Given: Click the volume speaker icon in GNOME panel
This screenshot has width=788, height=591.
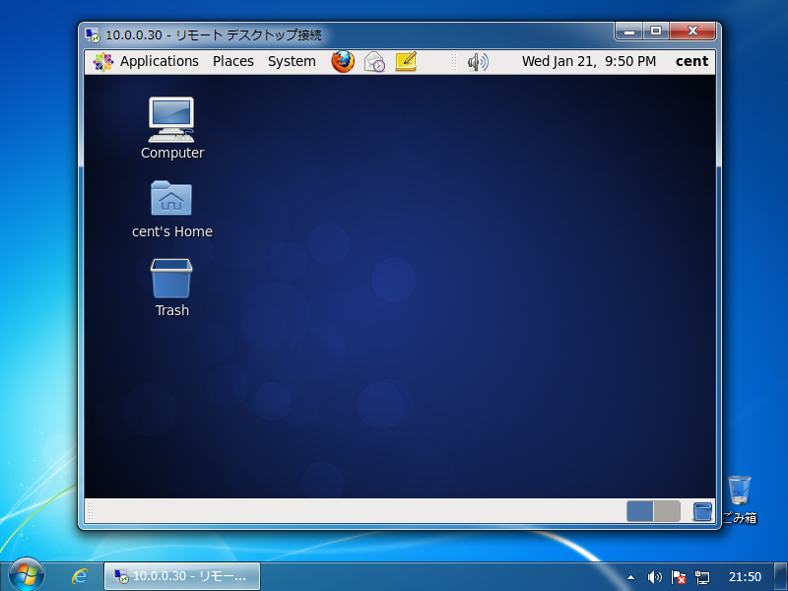Looking at the screenshot, I should tap(478, 62).
